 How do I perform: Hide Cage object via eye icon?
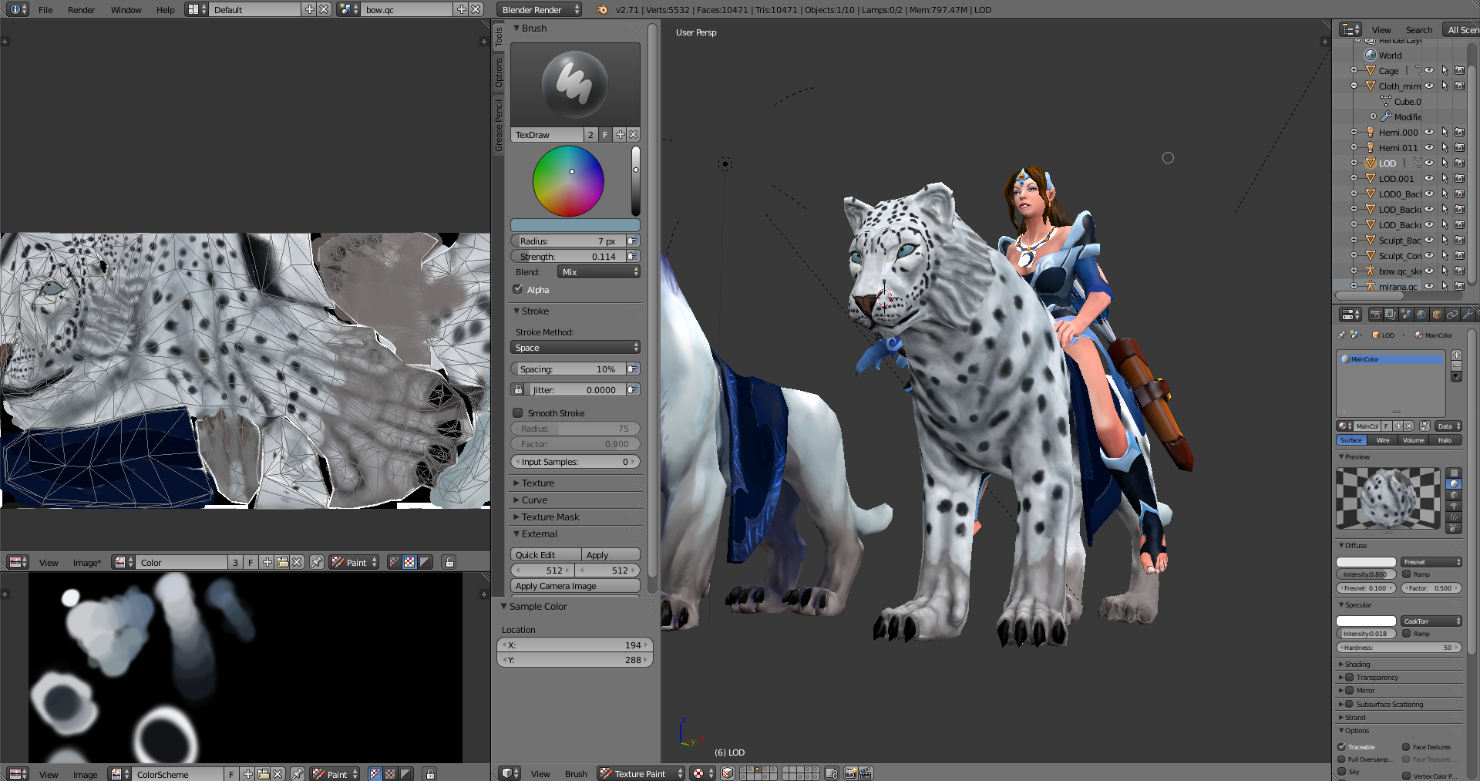pyautogui.click(x=1429, y=70)
